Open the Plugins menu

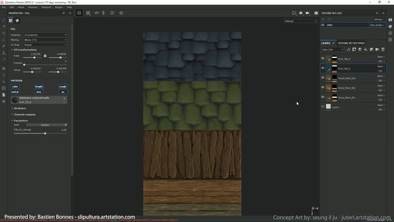click(x=59, y=7)
